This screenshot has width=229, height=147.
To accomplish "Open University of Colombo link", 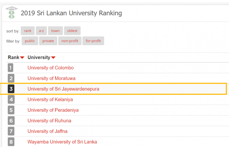I will click(x=50, y=68).
